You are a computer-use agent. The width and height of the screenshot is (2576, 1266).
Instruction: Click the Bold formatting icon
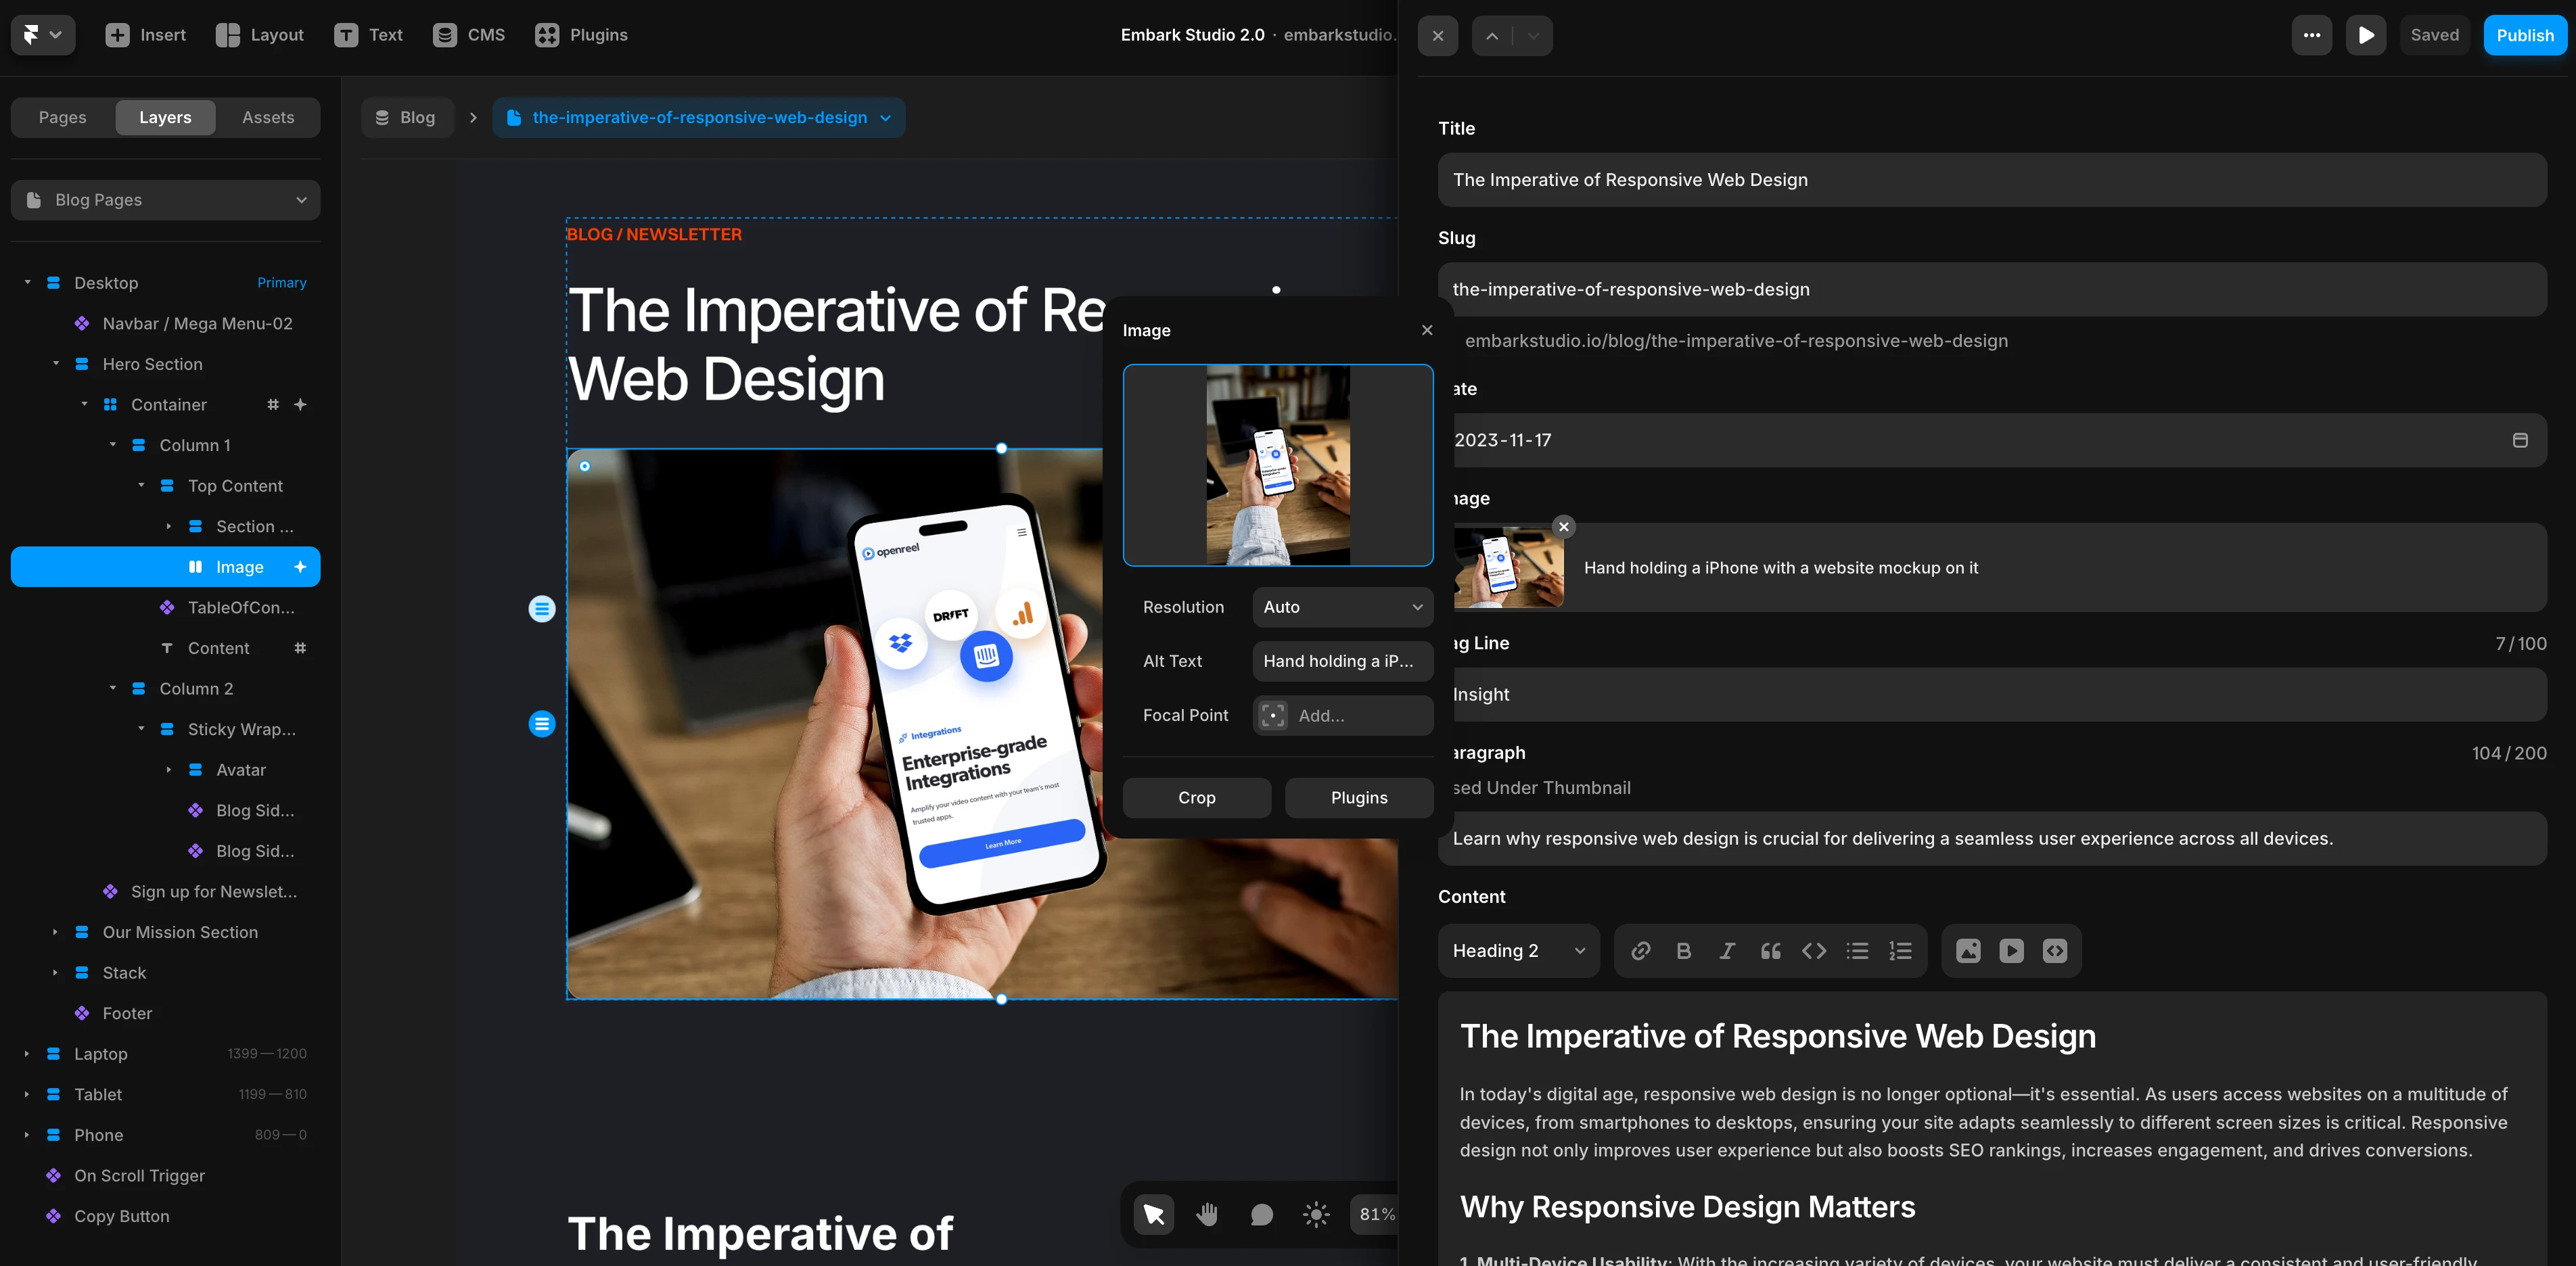pyautogui.click(x=1684, y=951)
